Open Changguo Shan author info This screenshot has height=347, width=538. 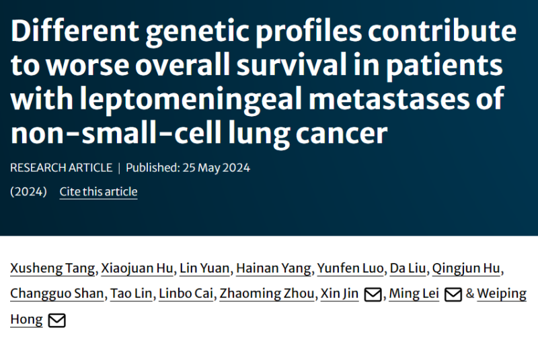(56, 294)
